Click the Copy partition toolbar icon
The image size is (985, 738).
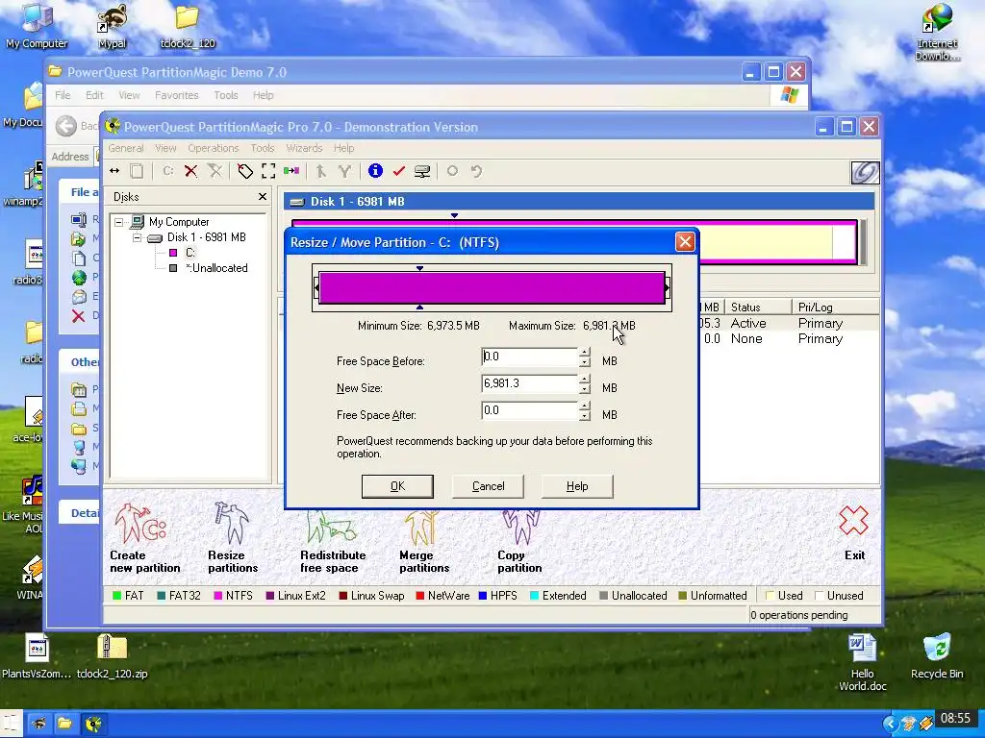pos(137,171)
